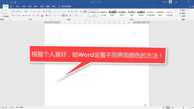Click the clear formatting eraser icon
This screenshot has width=194, height=109.
click(x=44, y=12)
